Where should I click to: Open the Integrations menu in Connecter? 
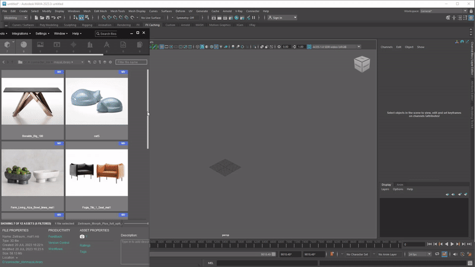click(21, 34)
